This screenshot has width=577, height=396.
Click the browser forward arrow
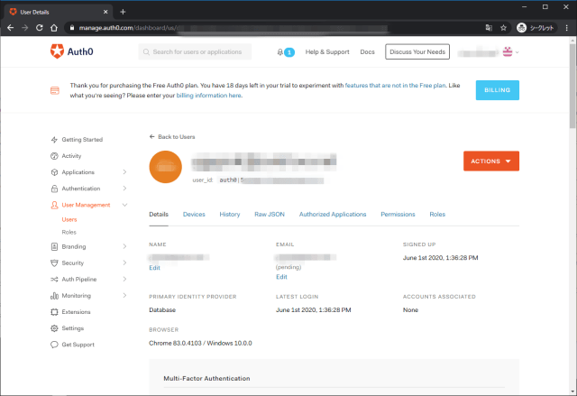[x=24, y=28]
